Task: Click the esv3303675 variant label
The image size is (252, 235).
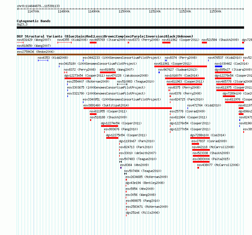Action: [106, 87]
